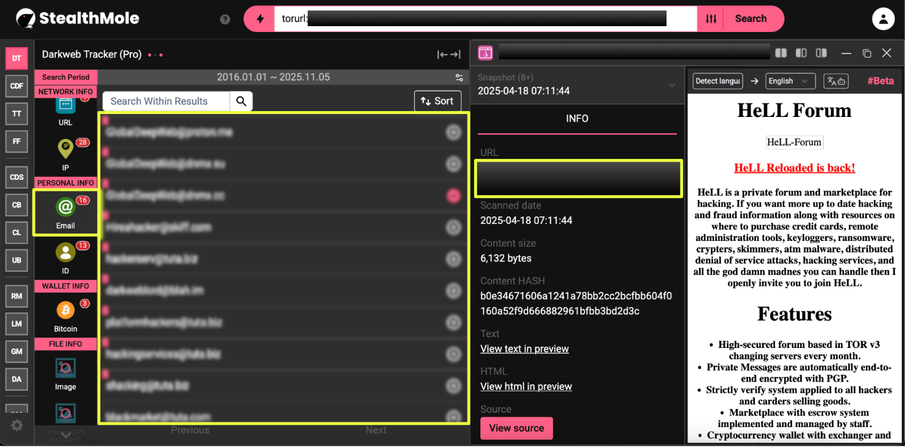905x448 pixels.
Task: Expand the Snapshot date dropdown
Action: point(672,85)
